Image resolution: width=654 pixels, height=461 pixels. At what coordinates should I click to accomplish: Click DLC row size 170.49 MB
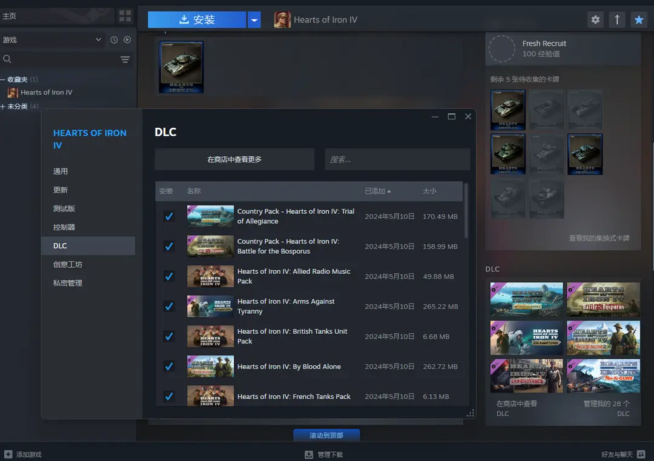(x=440, y=216)
